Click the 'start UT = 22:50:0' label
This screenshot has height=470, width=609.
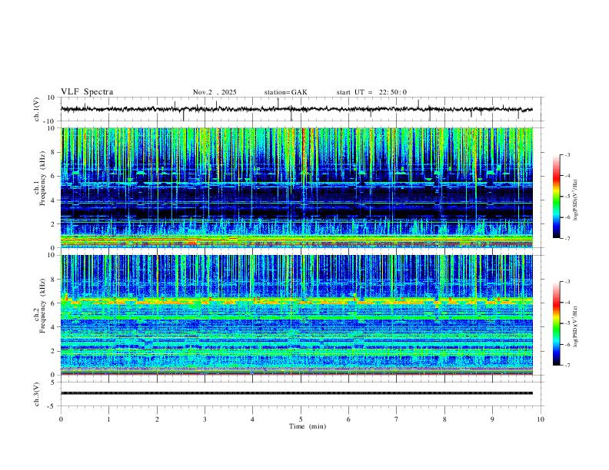click(371, 92)
